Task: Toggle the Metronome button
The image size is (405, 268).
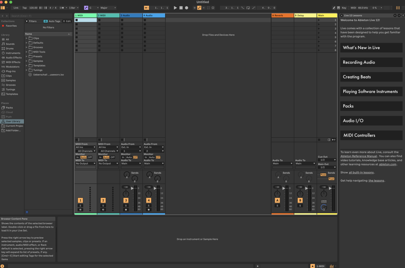Action: [62, 7]
